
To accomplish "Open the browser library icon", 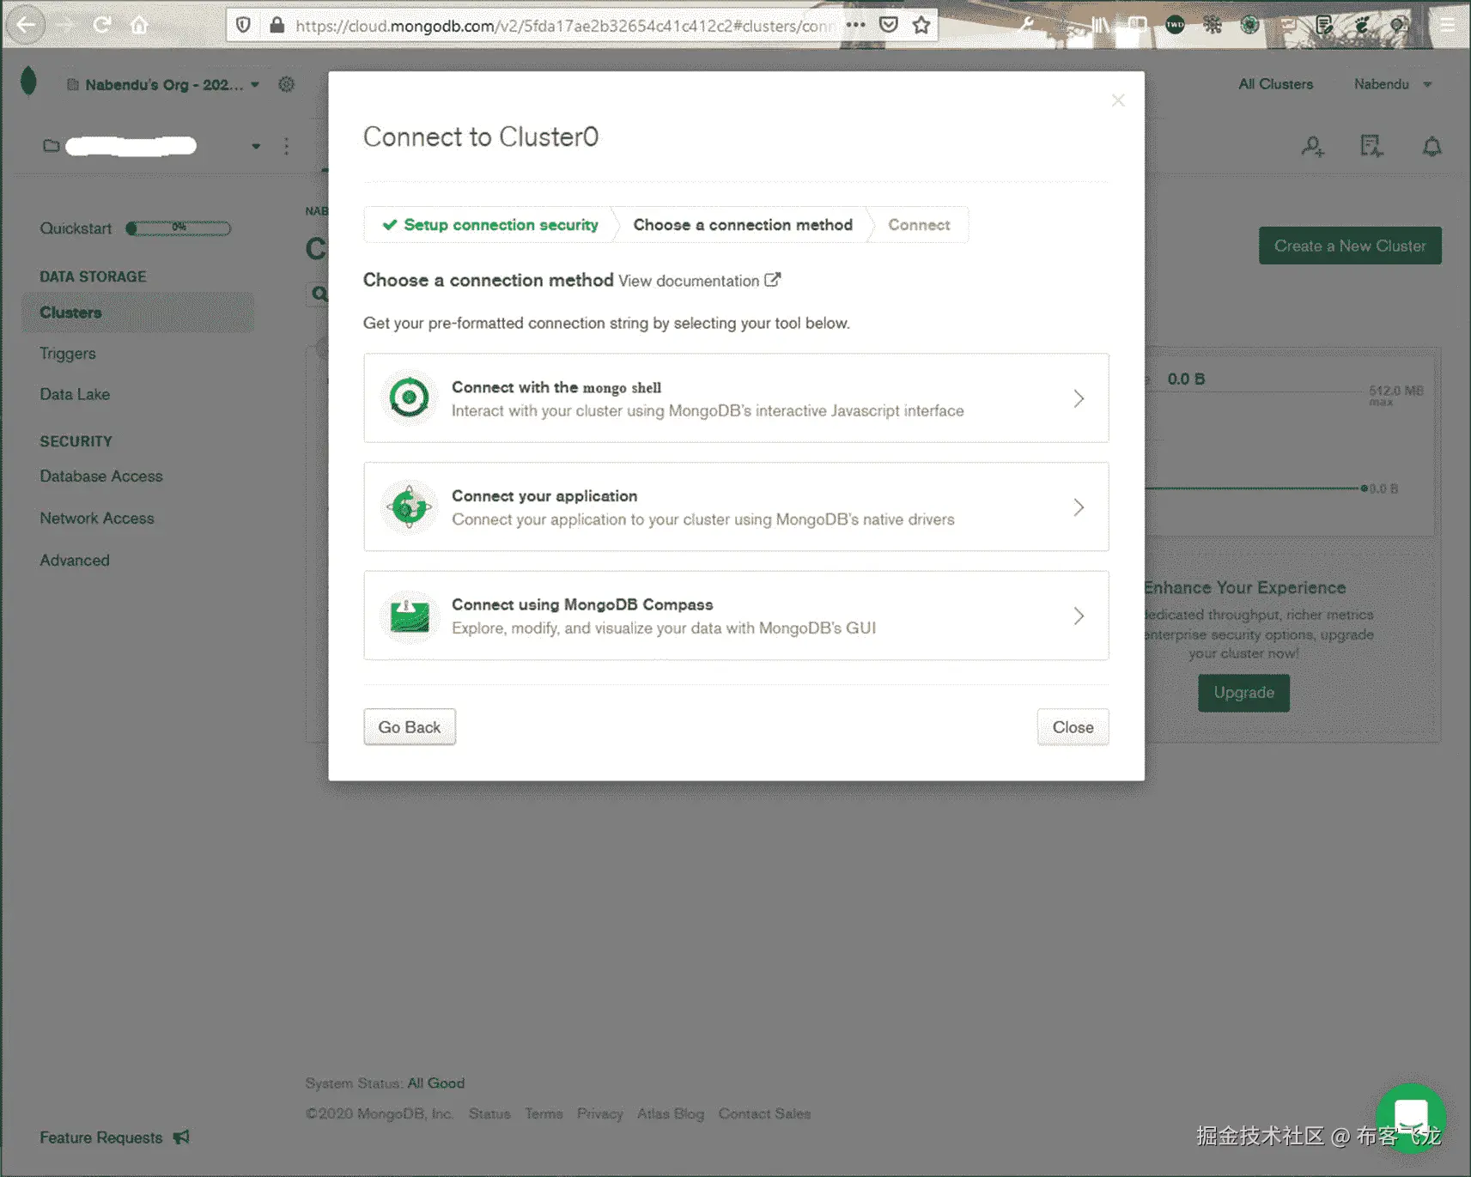I will pos(1100,25).
